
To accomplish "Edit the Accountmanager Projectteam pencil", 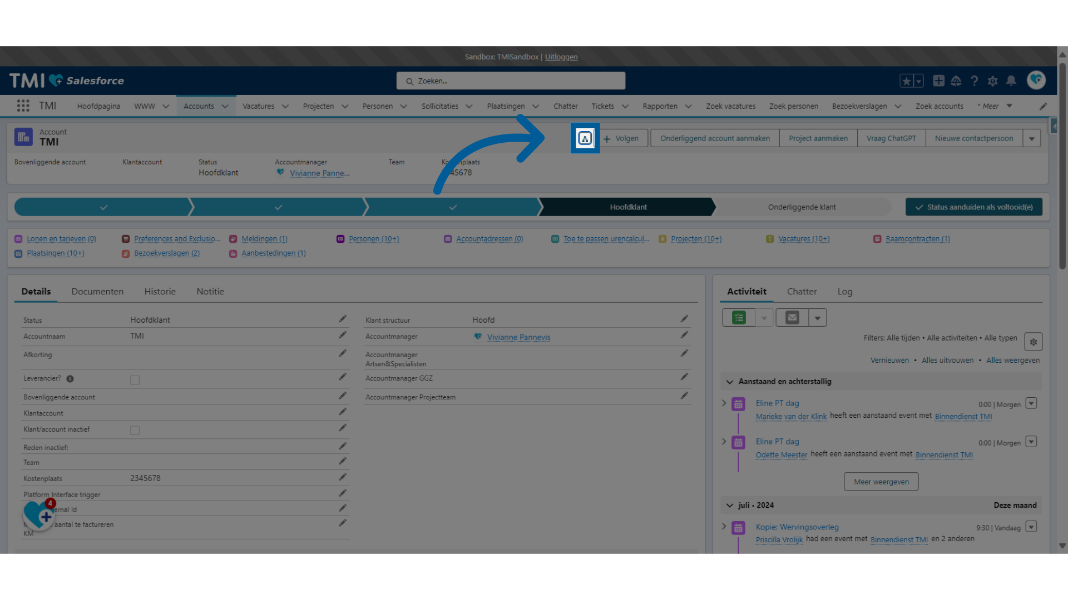I will [x=684, y=396].
